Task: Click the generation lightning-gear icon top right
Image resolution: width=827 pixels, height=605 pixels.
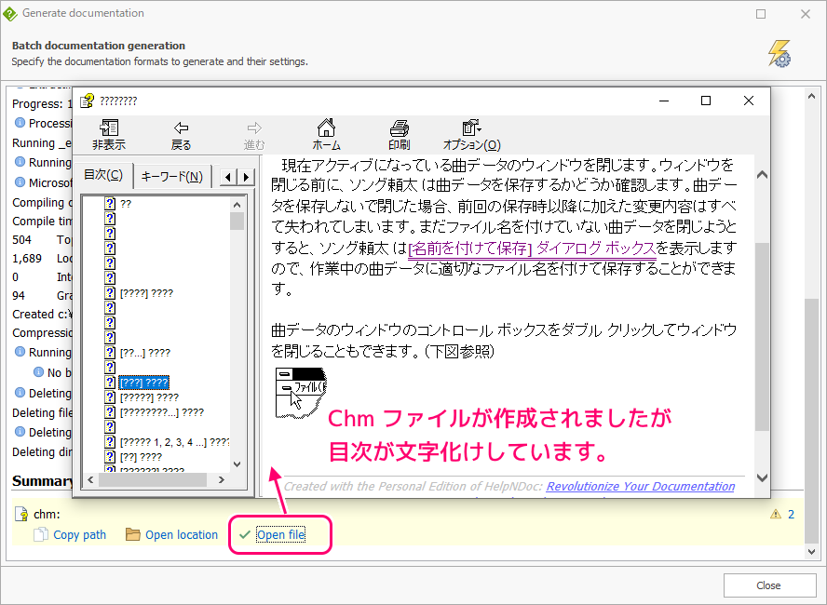Action: [x=779, y=55]
